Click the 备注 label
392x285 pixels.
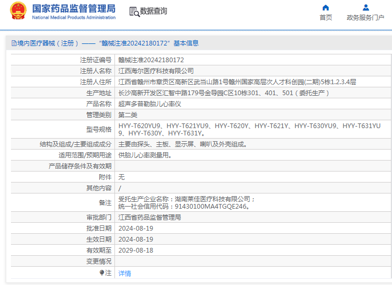coord(105,203)
